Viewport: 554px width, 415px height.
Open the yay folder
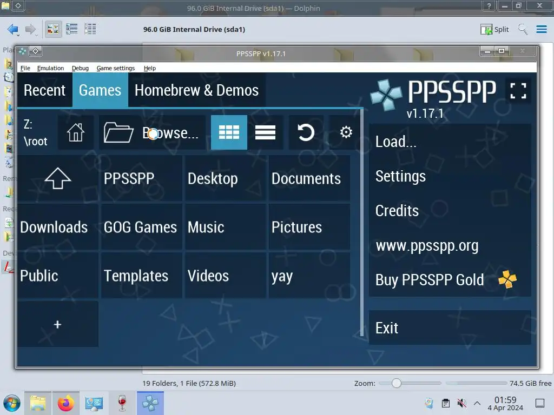coord(309,276)
